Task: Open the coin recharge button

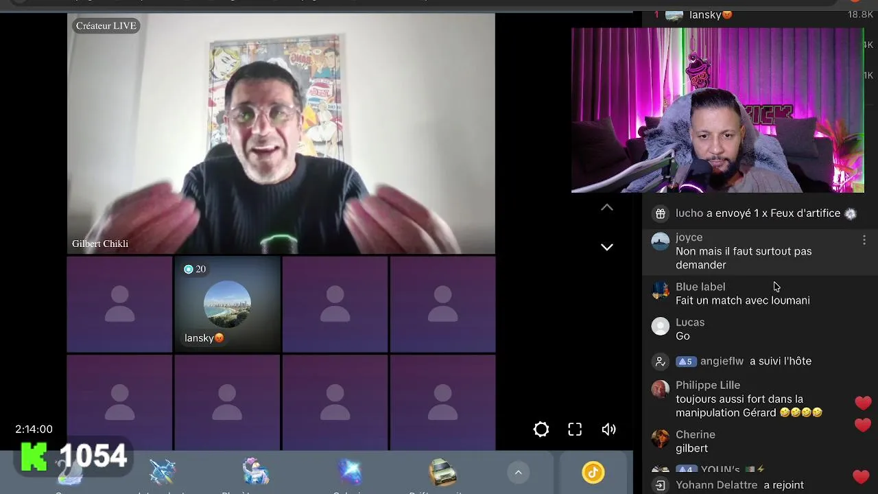Action: click(593, 472)
